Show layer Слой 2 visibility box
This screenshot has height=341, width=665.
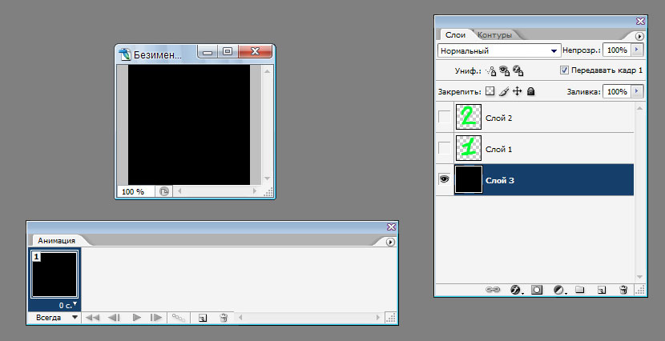click(445, 118)
